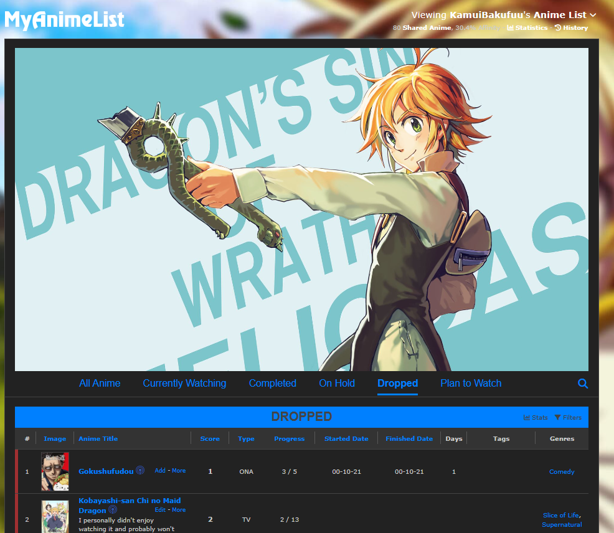
Task: Sort by Anime Title column header
Action: pos(98,438)
